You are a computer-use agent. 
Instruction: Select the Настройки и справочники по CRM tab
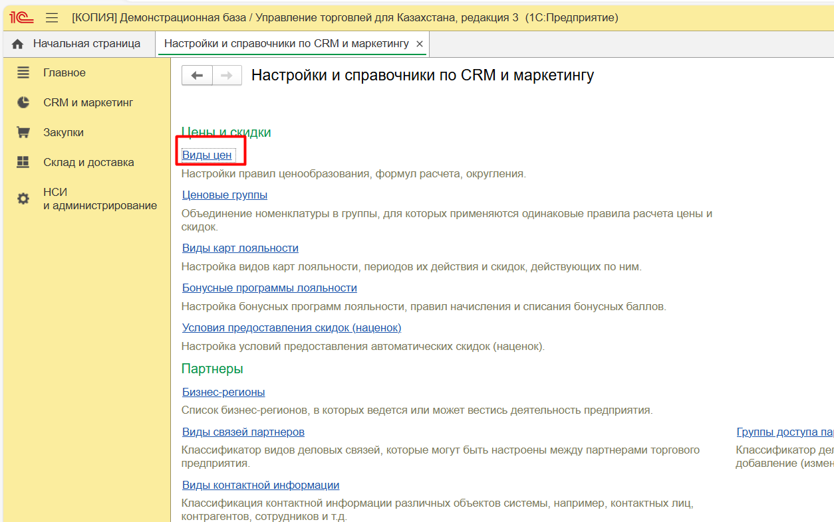pos(286,44)
